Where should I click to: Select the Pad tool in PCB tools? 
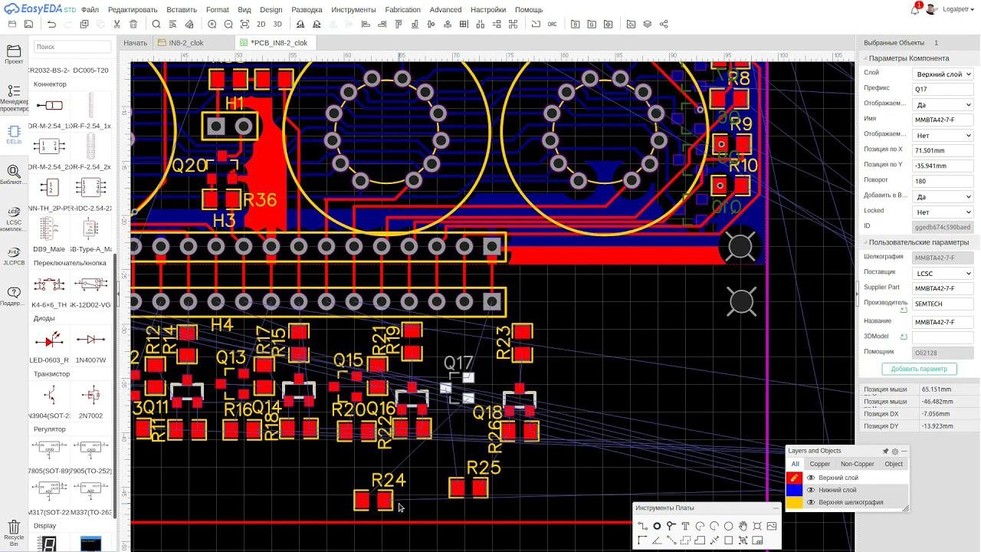657,526
